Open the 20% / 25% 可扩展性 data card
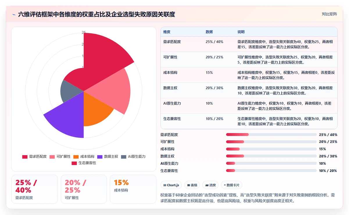 84,189
